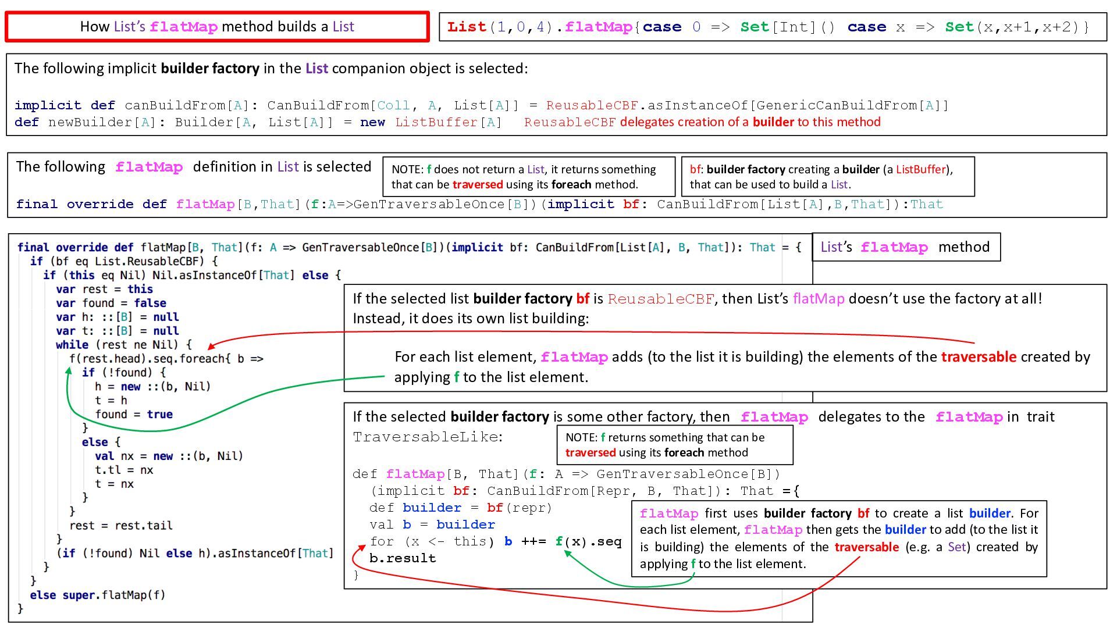The height and width of the screenshot is (628, 1117).
Task: Click the code line "if (this eq Nil) Nil.asInstanceOf[That] else {"
Action: pyautogui.click(x=192, y=275)
